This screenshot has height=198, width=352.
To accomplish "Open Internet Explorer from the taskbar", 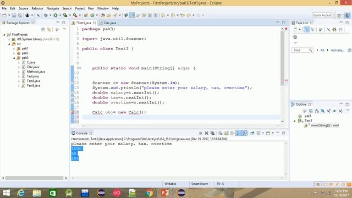I will coord(21,193).
